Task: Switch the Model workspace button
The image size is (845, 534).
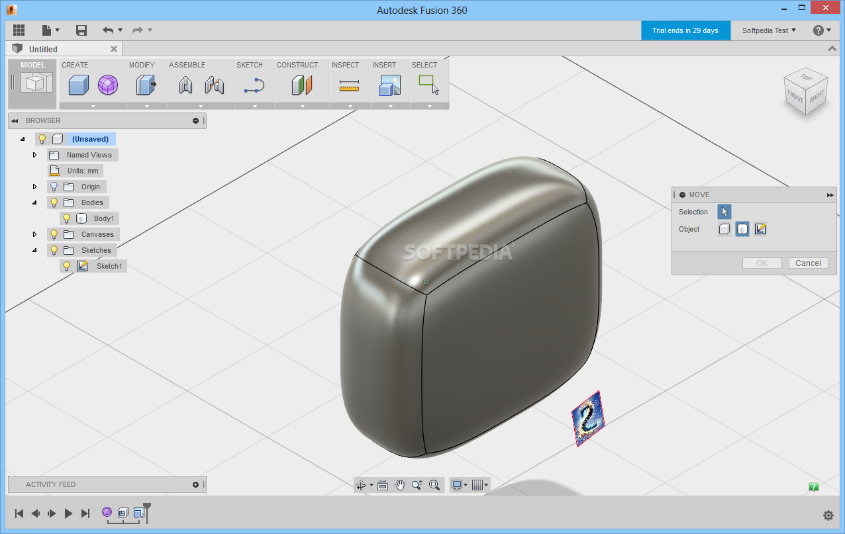Action: pos(32,83)
